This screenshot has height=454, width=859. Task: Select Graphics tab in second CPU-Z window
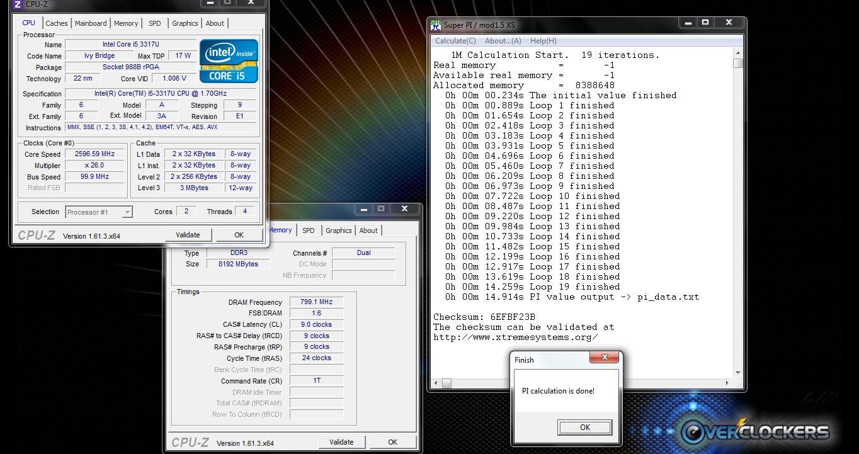pos(339,230)
